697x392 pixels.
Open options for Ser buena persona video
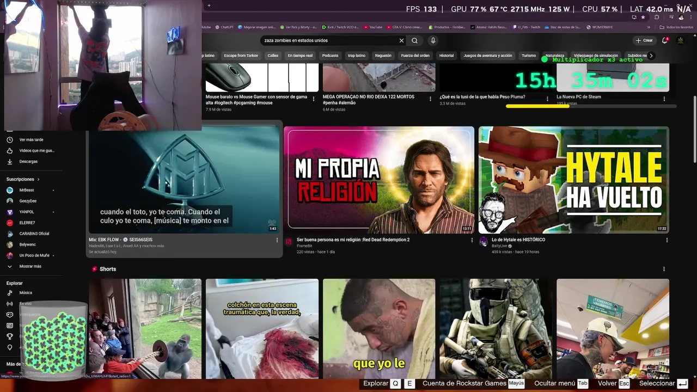(472, 240)
